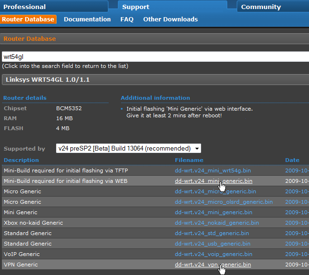Select 'Mini-Build required for initial flashing via WEB' text
The width and height of the screenshot is (309, 275).
[66, 181]
